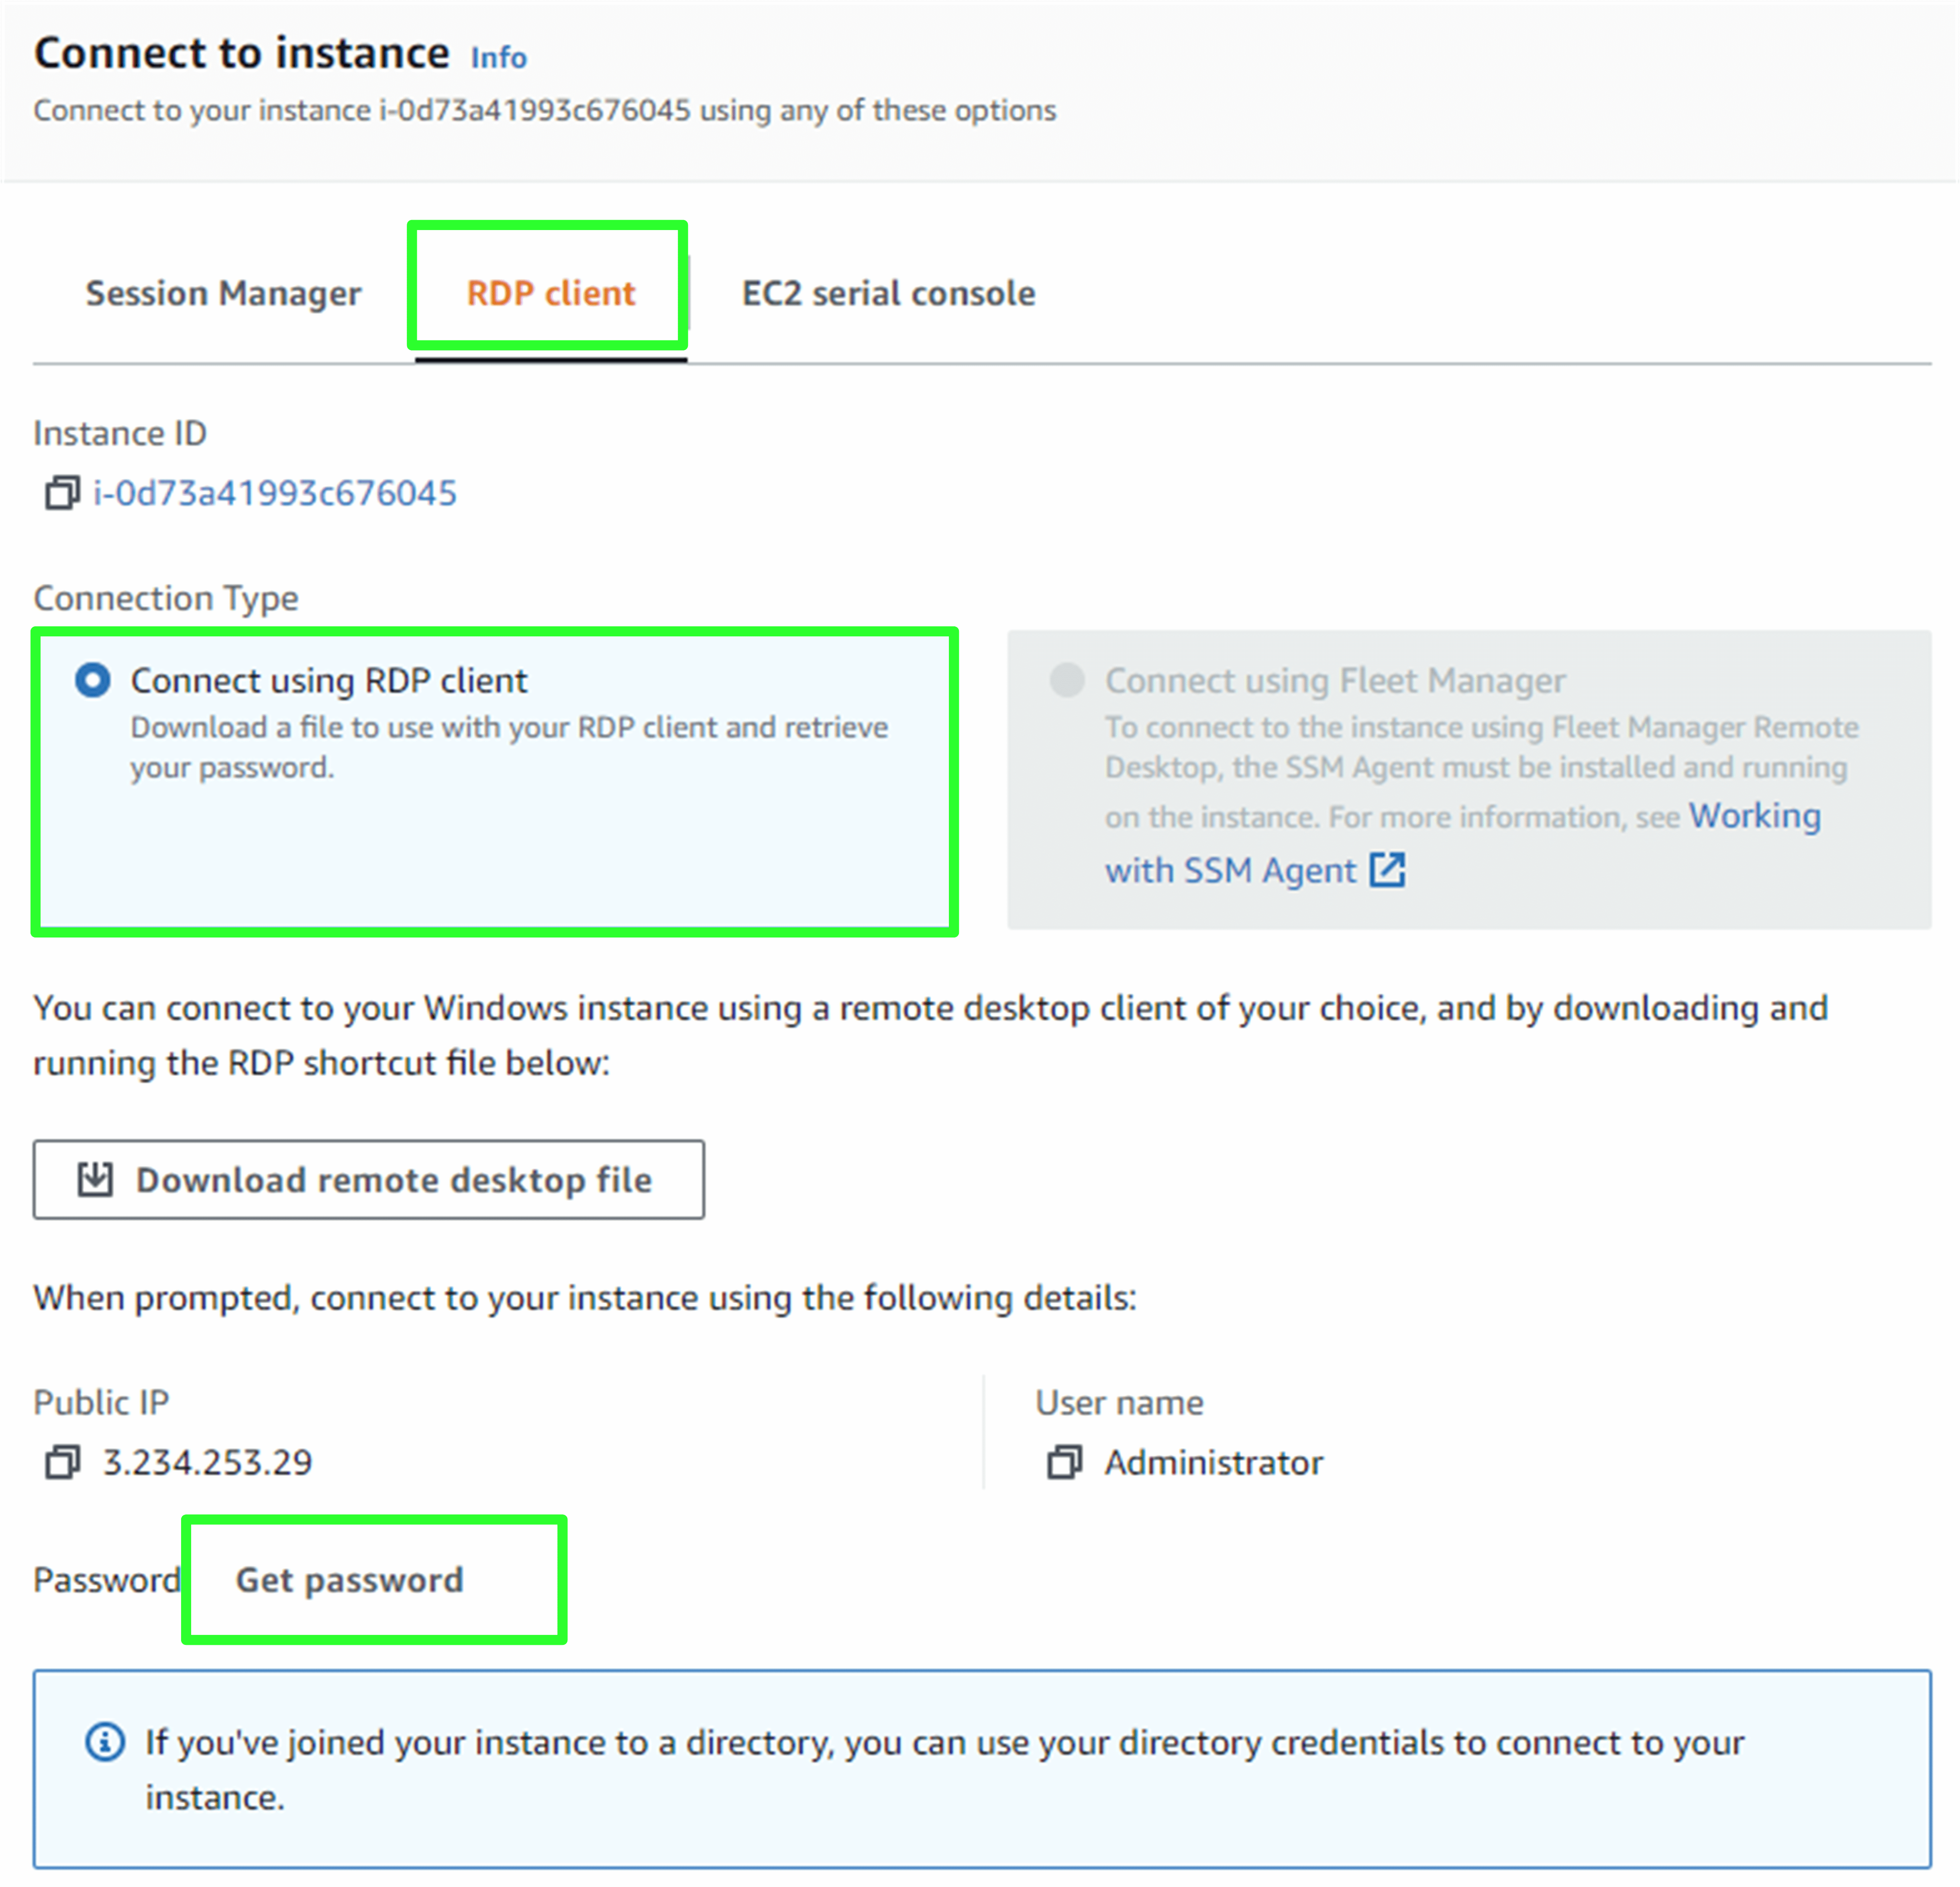Image resolution: width=1960 pixels, height=1887 pixels.
Task: Click the info circle icon in directory notice
Action: click(105, 1742)
